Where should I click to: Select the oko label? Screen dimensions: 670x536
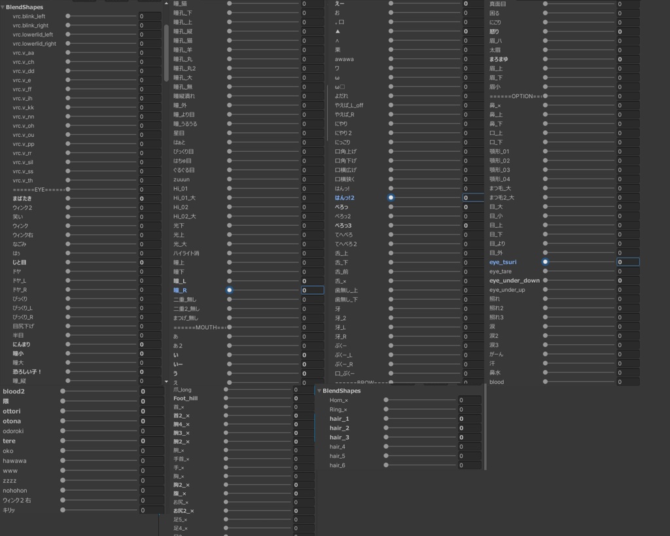point(8,451)
